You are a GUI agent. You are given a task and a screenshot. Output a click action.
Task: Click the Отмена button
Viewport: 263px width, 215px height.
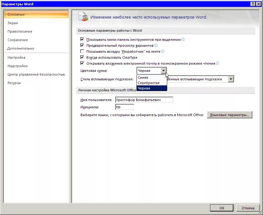(248, 208)
